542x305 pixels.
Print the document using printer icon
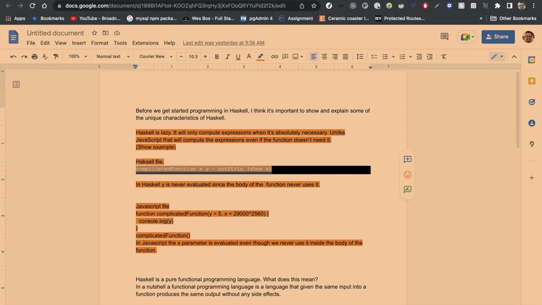click(35, 56)
